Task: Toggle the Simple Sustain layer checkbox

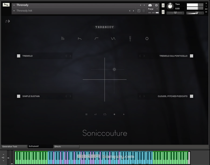Action: [19, 96]
